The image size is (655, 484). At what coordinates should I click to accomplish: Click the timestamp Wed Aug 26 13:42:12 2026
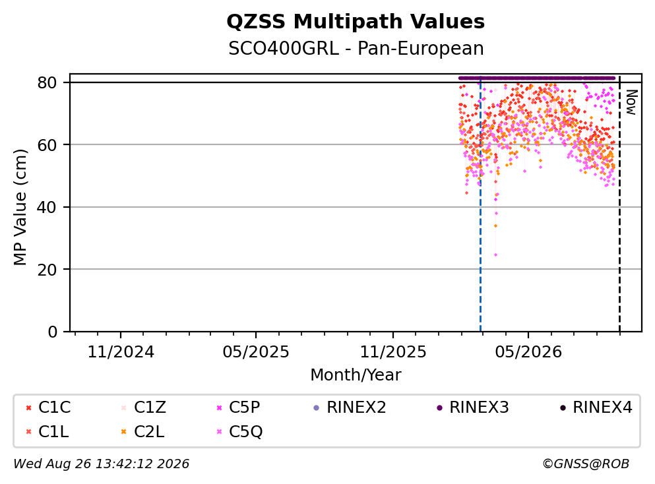pos(102,464)
